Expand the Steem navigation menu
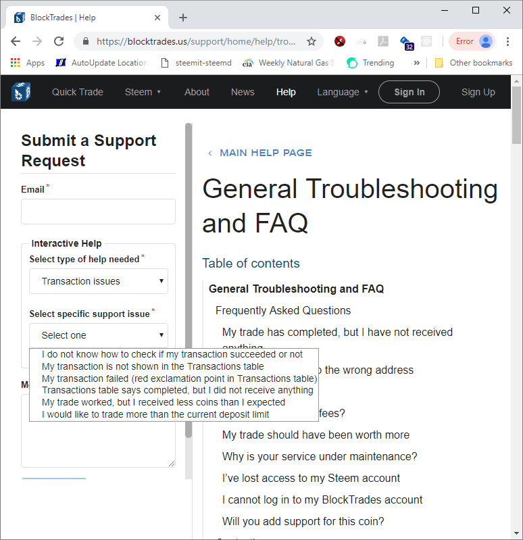 click(143, 92)
